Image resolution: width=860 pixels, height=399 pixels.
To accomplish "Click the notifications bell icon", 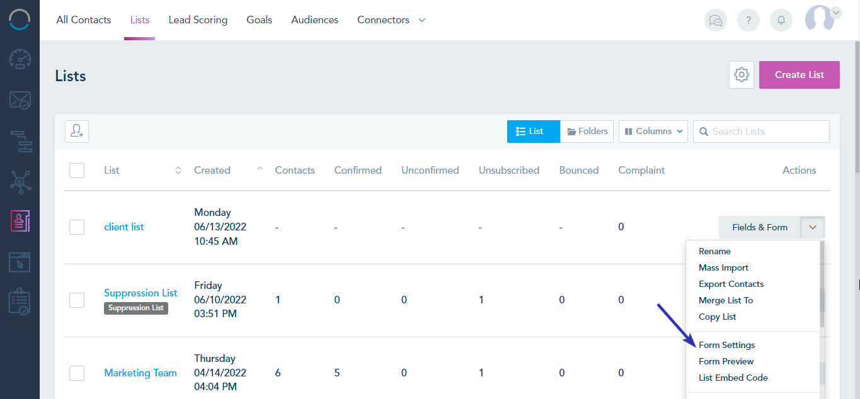I will point(781,20).
